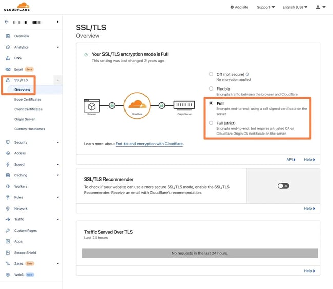Viewport: 333px width, 289px height.
Task: Click the DNS sidebar icon
Action: tap(8, 58)
